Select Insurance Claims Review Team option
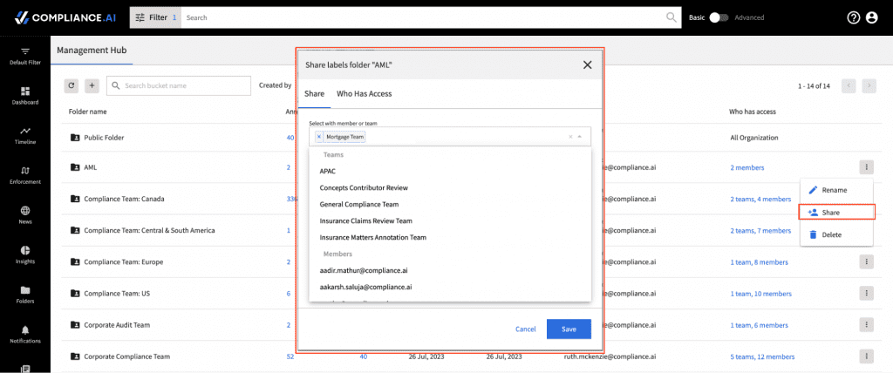 point(450,220)
